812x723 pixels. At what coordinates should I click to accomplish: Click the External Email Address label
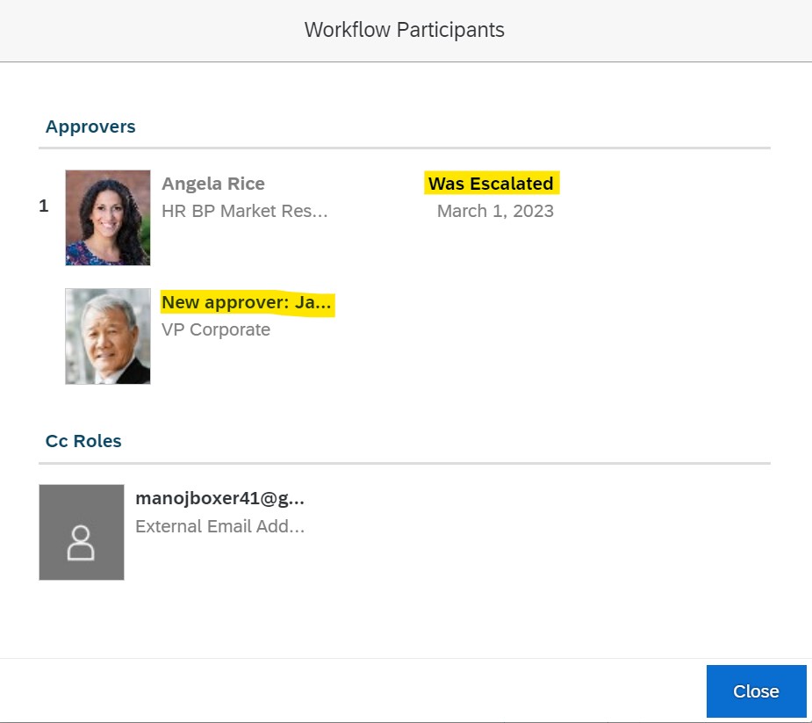(x=219, y=526)
